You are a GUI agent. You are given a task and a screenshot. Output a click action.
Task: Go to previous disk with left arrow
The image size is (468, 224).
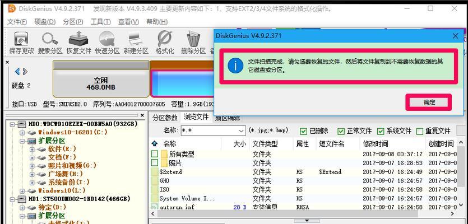(x=17, y=72)
